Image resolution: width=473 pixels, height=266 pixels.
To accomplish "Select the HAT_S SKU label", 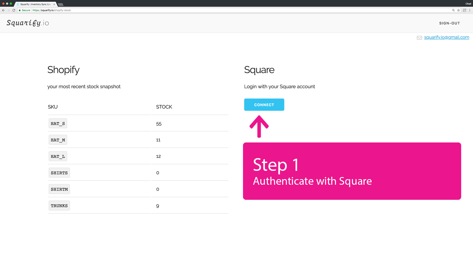I will 58,123.
